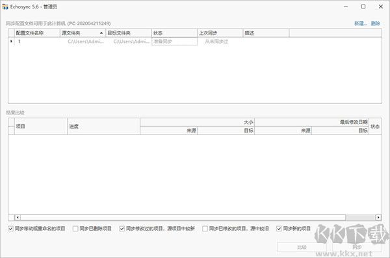Viewport: 390px width, 258px height.
Task: Toggle 同步移动或重命名的项目 checkbox
Action: coord(10,228)
